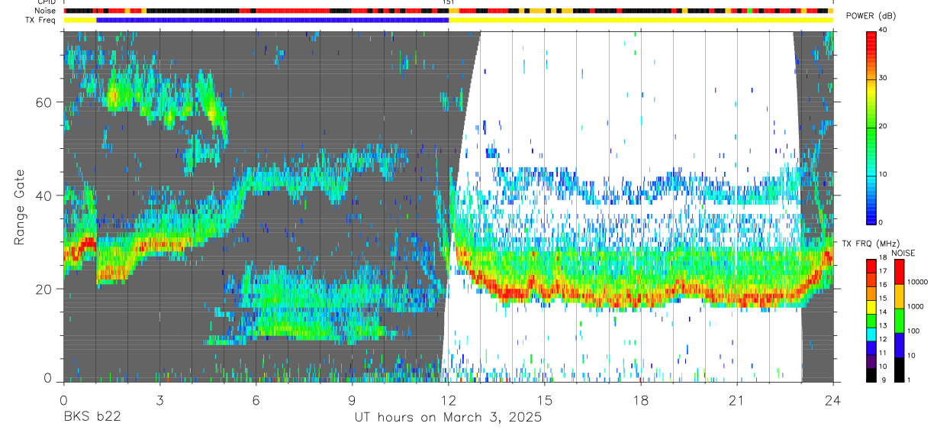Click the 40 tick on power colorbar

884,31
